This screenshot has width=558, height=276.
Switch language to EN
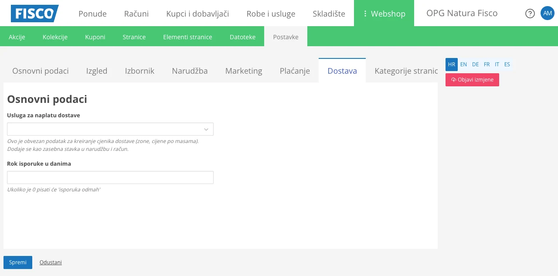pos(463,64)
